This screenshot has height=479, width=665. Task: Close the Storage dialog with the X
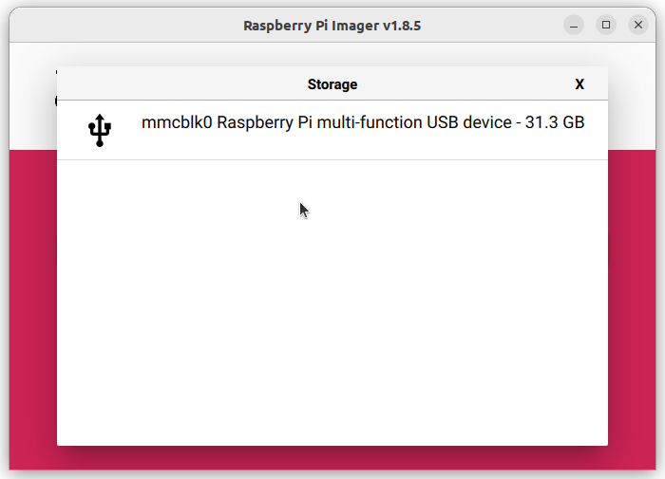(579, 84)
